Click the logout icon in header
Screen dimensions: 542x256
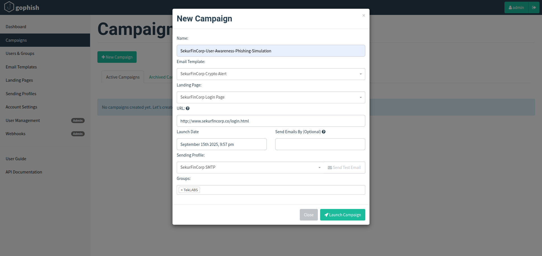tap(534, 8)
